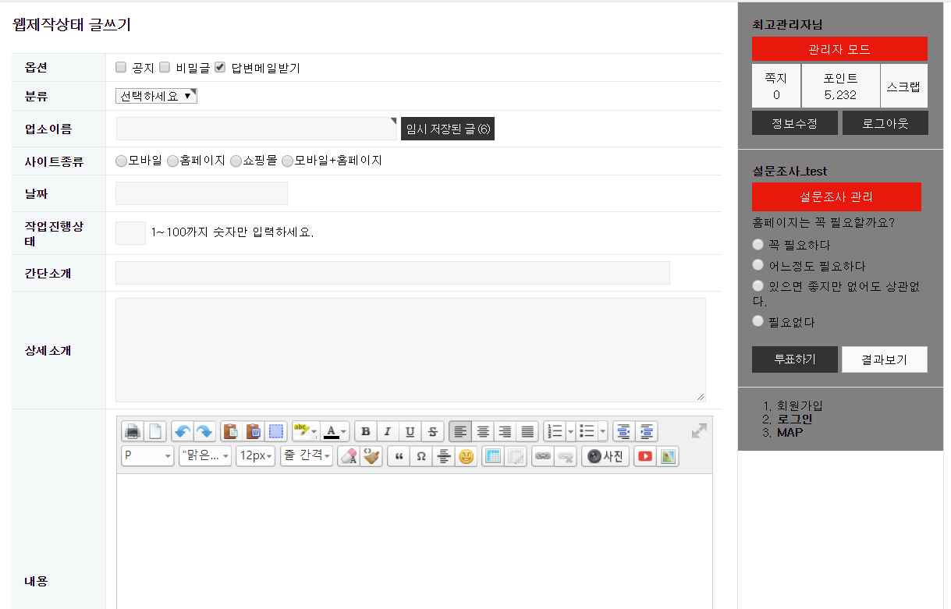951x609 pixels.
Task: Apply strikethrough formatting
Action: point(432,431)
